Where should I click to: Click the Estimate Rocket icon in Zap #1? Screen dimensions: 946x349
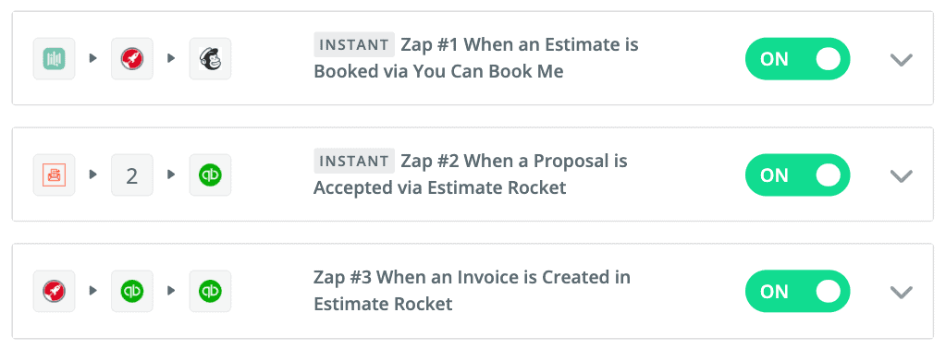(132, 58)
